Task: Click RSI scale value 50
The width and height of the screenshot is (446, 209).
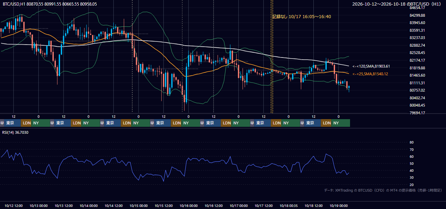Action: pyautogui.click(x=411, y=163)
